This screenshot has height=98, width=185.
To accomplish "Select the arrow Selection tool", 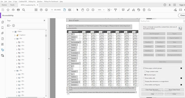I will point(77,10).
